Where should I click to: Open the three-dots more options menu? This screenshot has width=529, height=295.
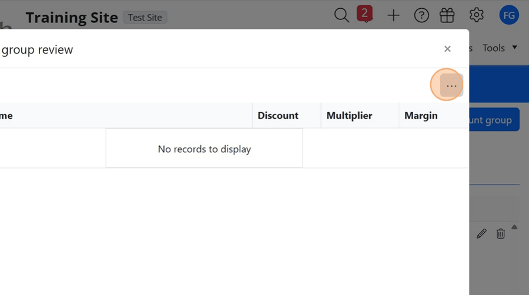click(451, 86)
